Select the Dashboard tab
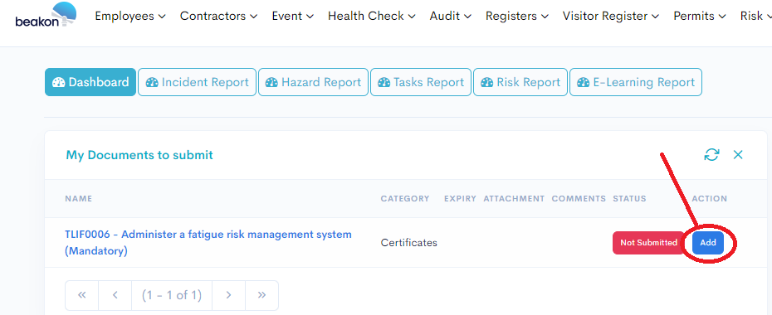The width and height of the screenshot is (772, 315). point(90,82)
